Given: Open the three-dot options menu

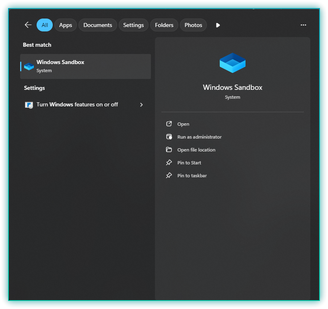Looking at the screenshot, I should 303,25.
